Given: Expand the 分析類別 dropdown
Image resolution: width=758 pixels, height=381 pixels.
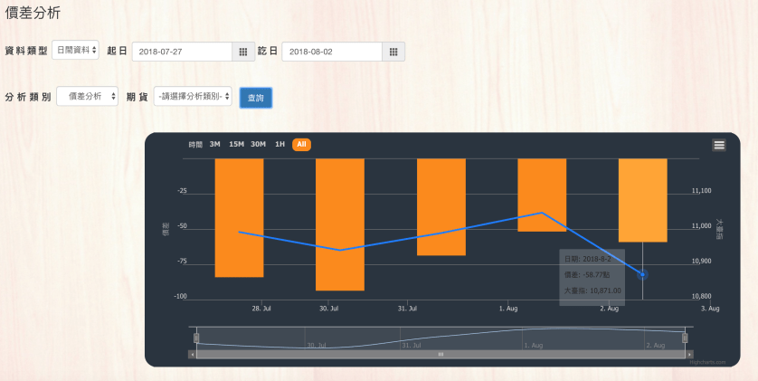Looking at the screenshot, I should point(88,96).
